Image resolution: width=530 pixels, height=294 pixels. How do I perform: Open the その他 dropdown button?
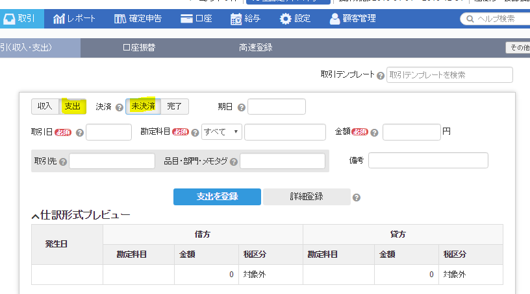[518, 47]
